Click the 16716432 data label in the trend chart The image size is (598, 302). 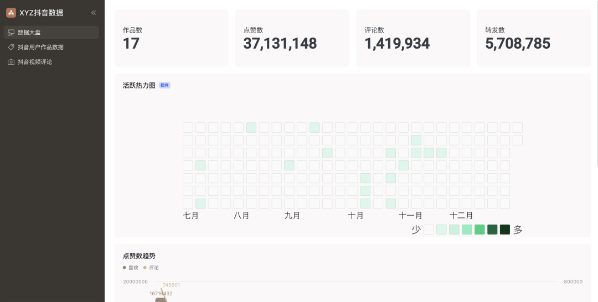coord(161,294)
